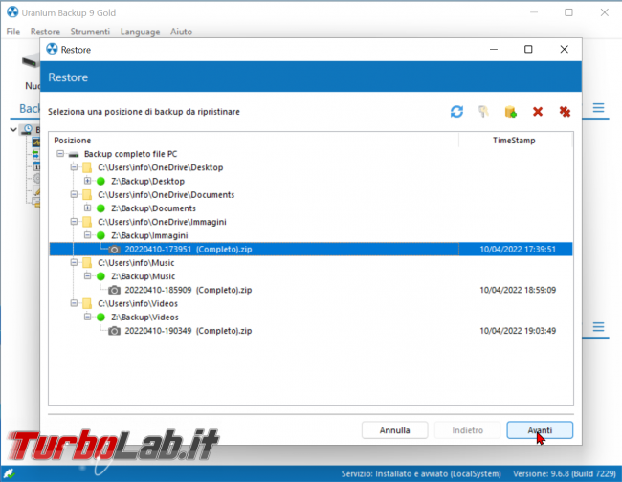622x482 pixels.
Task: Select the 20220410-185909 (Completo).zip row
Action: point(311,290)
